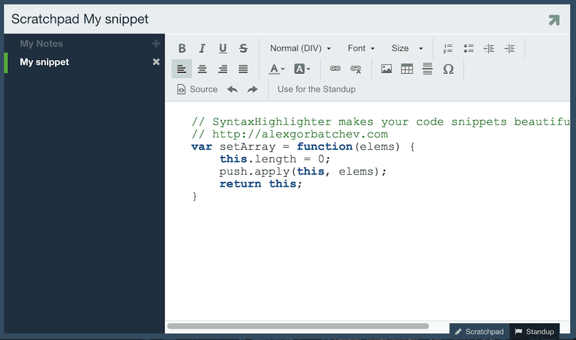Click the My Notes heading
This screenshot has width=576, height=340.
(42, 44)
